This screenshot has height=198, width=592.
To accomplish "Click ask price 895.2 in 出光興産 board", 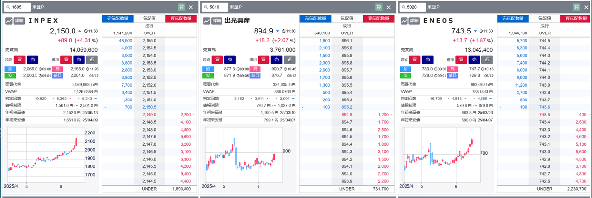I will [x=346, y=107].
